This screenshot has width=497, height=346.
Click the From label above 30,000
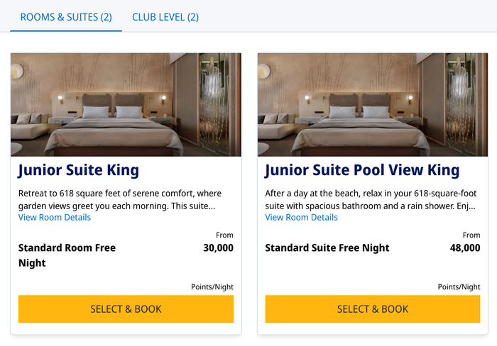[x=224, y=235]
